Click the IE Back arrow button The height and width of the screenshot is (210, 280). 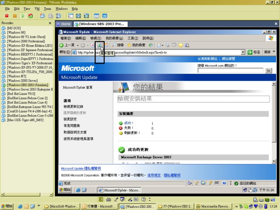(62, 45)
